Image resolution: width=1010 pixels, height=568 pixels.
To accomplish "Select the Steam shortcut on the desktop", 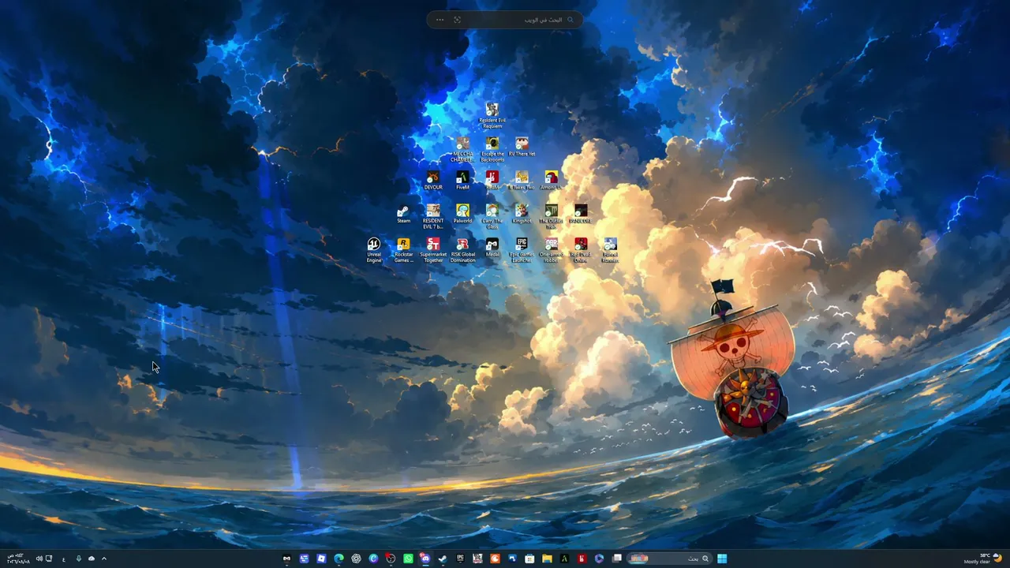I will (x=403, y=214).
